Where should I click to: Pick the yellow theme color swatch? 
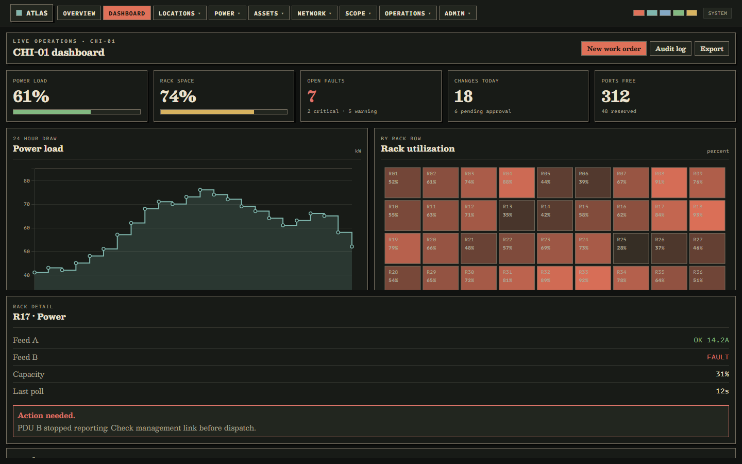tap(692, 13)
